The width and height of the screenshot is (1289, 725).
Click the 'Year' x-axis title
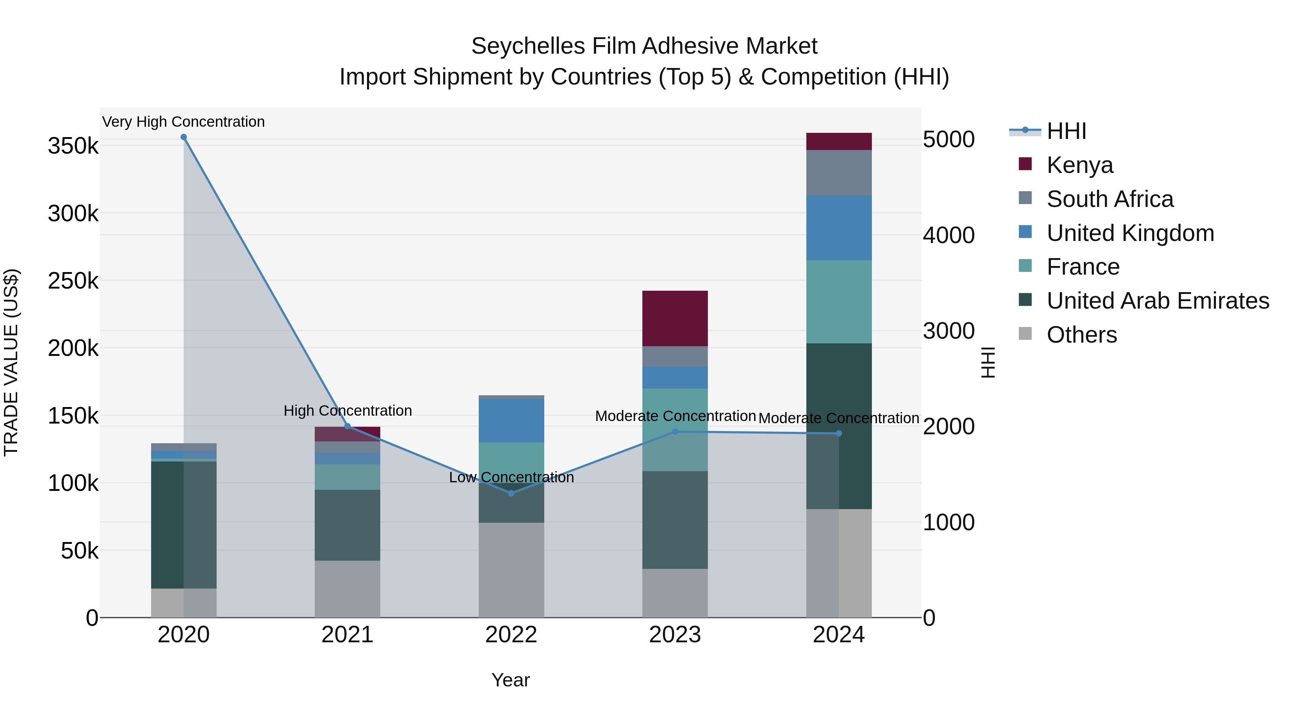pyautogui.click(x=511, y=680)
